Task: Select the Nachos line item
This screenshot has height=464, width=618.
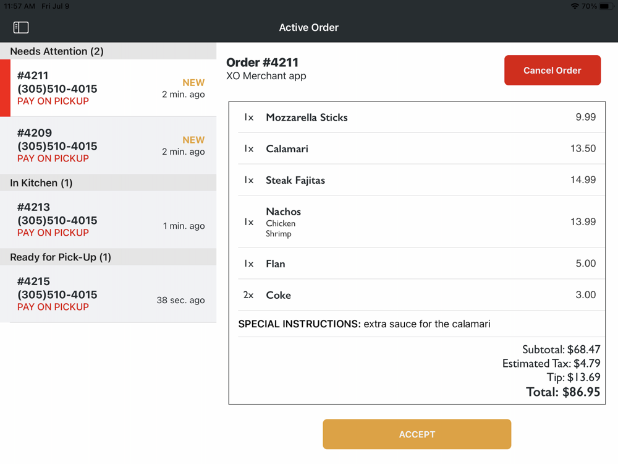Action: tap(421, 221)
